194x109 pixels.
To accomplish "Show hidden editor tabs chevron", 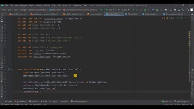I will 189,14.
